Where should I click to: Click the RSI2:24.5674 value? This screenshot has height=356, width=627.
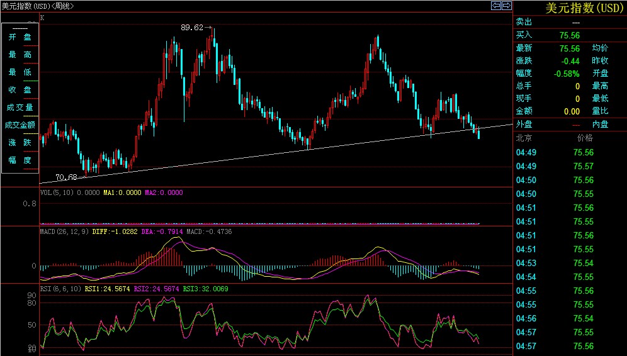[156, 289]
